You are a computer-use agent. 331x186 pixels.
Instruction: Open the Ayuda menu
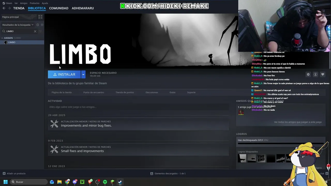point(45,3)
